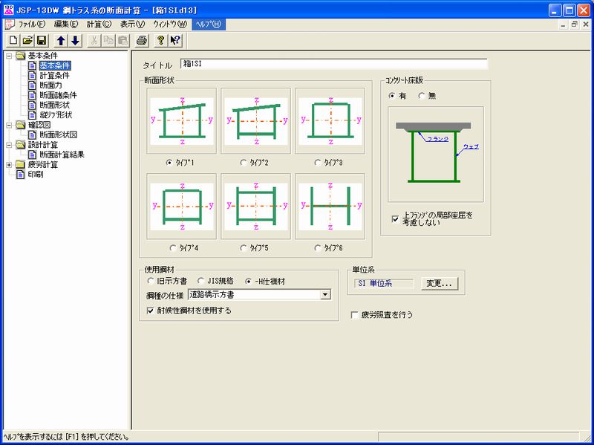The height and width of the screenshot is (445, 594).
Task: Click the down arrow toolbar icon
Action: coord(75,40)
